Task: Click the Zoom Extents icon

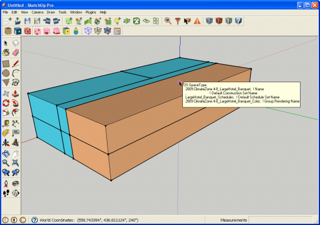Action: tap(15, 163)
